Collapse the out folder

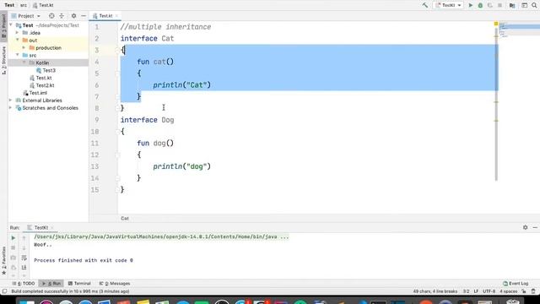click(17, 41)
